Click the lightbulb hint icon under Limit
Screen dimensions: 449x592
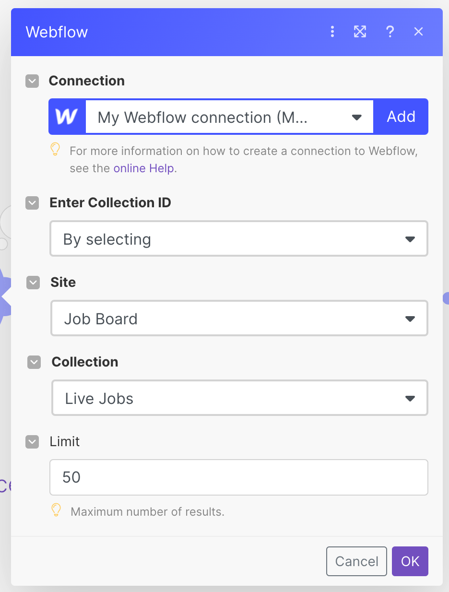coord(57,510)
